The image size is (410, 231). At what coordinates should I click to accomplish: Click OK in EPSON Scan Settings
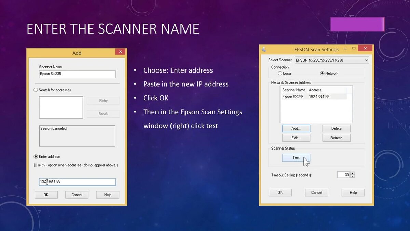(x=280, y=193)
